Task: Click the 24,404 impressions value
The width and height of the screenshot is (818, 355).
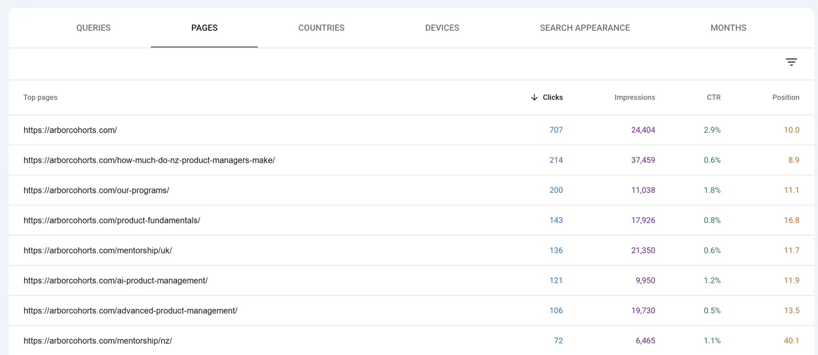Action: click(x=643, y=130)
